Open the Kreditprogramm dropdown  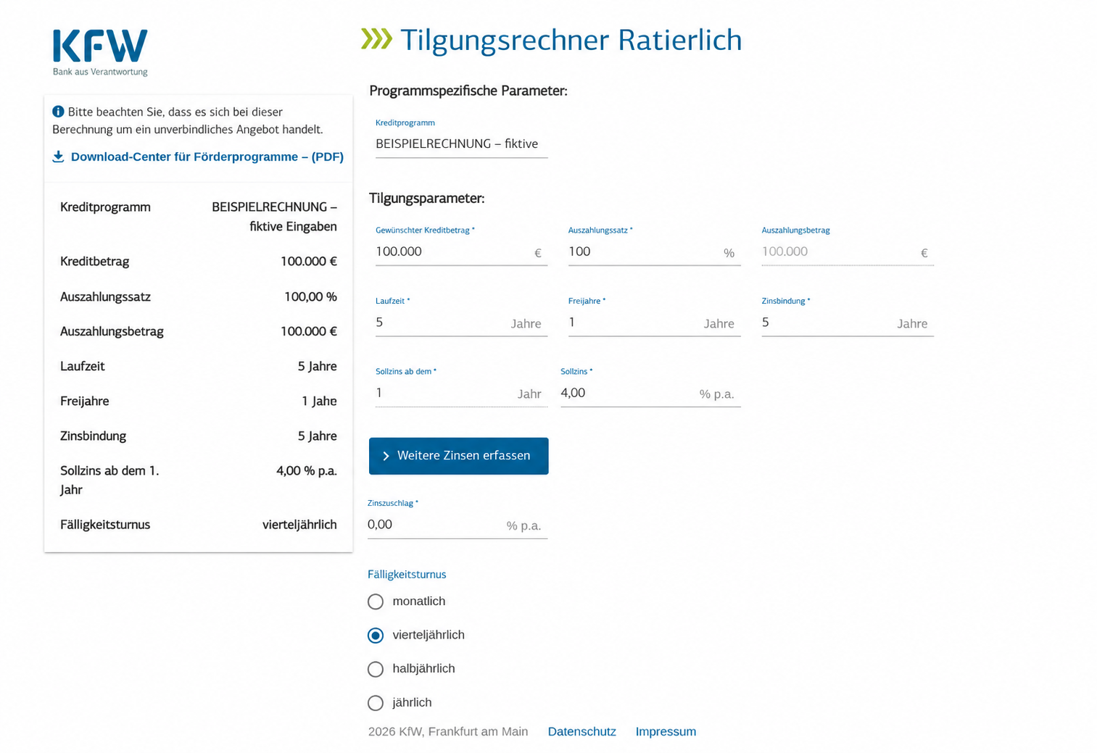[461, 143]
